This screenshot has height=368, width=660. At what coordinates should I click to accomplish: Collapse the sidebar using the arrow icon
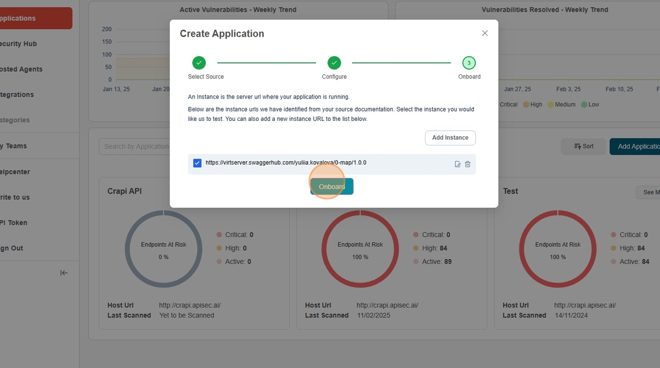point(64,273)
